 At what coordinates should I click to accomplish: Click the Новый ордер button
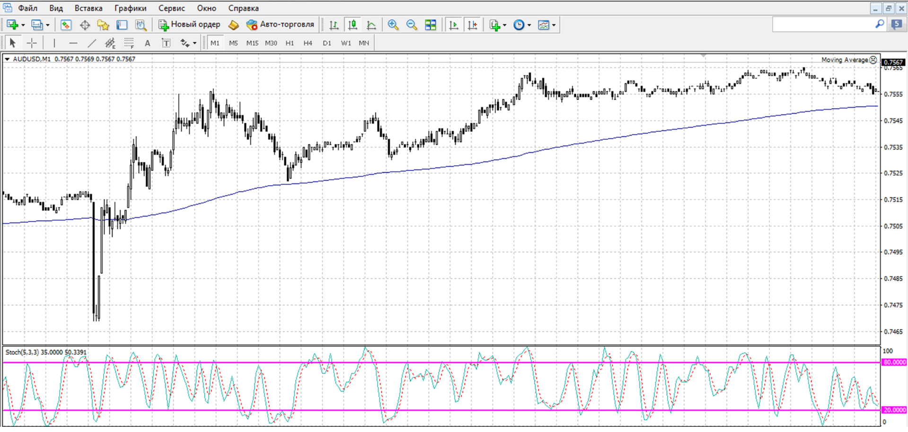(189, 25)
